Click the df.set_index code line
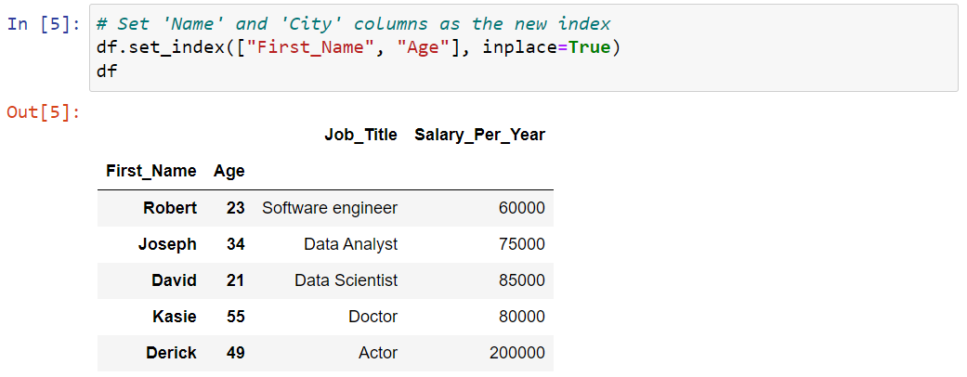The width and height of the screenshot is (967, 377). pos(359,47)
